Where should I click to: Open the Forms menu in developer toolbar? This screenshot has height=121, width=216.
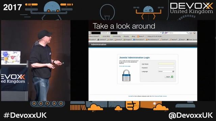click(x=118, y=40)
